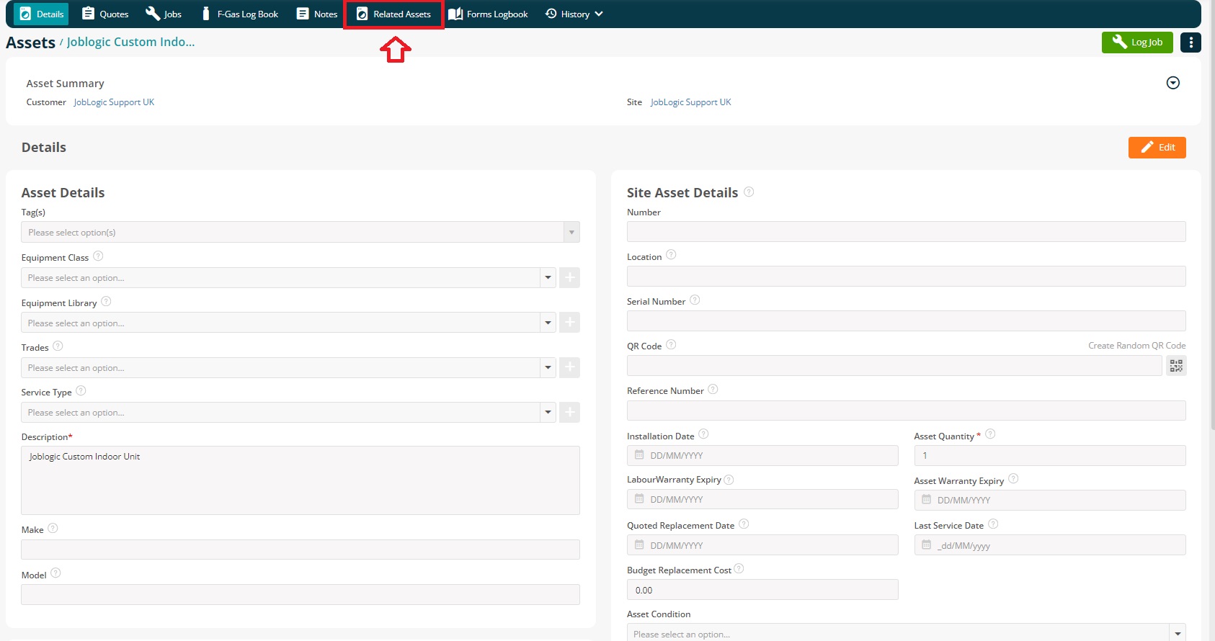Expand the Equipment Class dropdown arrow

(548, 277)
